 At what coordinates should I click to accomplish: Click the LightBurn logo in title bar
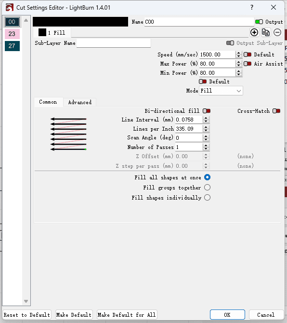click(x=10, y=8)
